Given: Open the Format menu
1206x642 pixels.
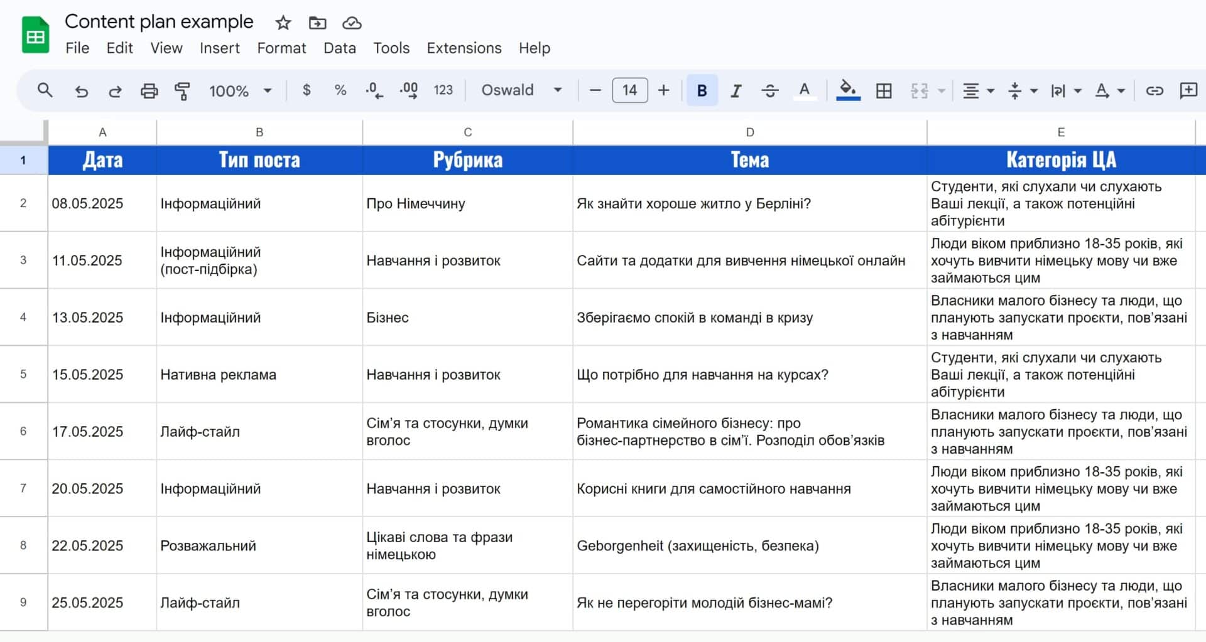Looking at the screenshot, I should tap(281, 48).
